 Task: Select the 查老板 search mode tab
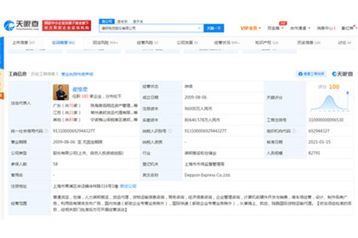122,21
